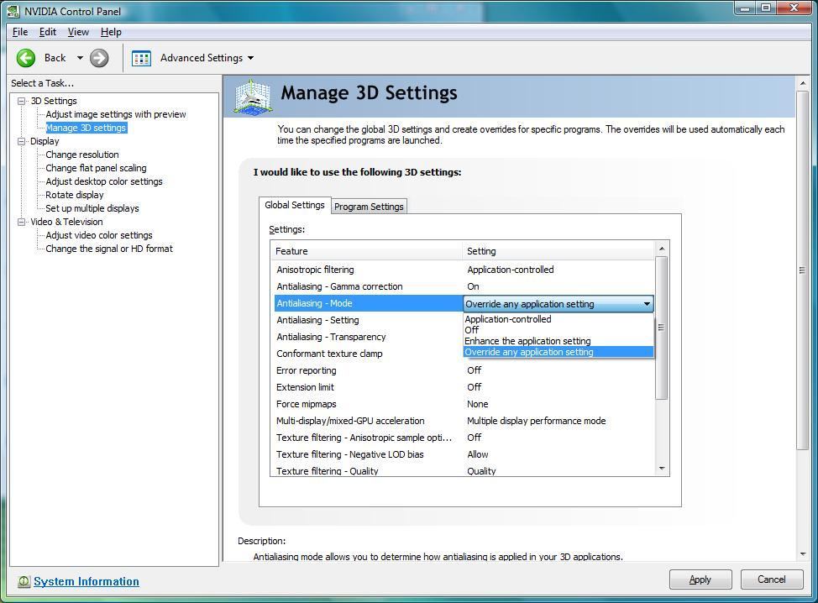Click the Feature column header
This screenshot has width=818, height=603.
point(366,251)
